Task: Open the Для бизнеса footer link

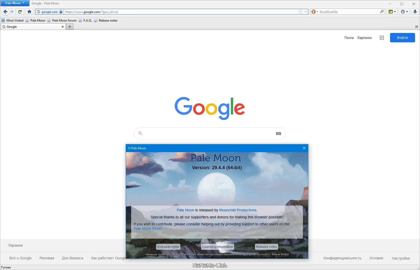Action: click(x=73, y=258)
